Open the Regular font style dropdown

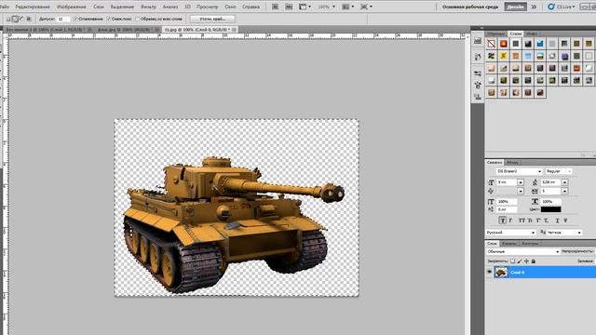coord(569,171)
